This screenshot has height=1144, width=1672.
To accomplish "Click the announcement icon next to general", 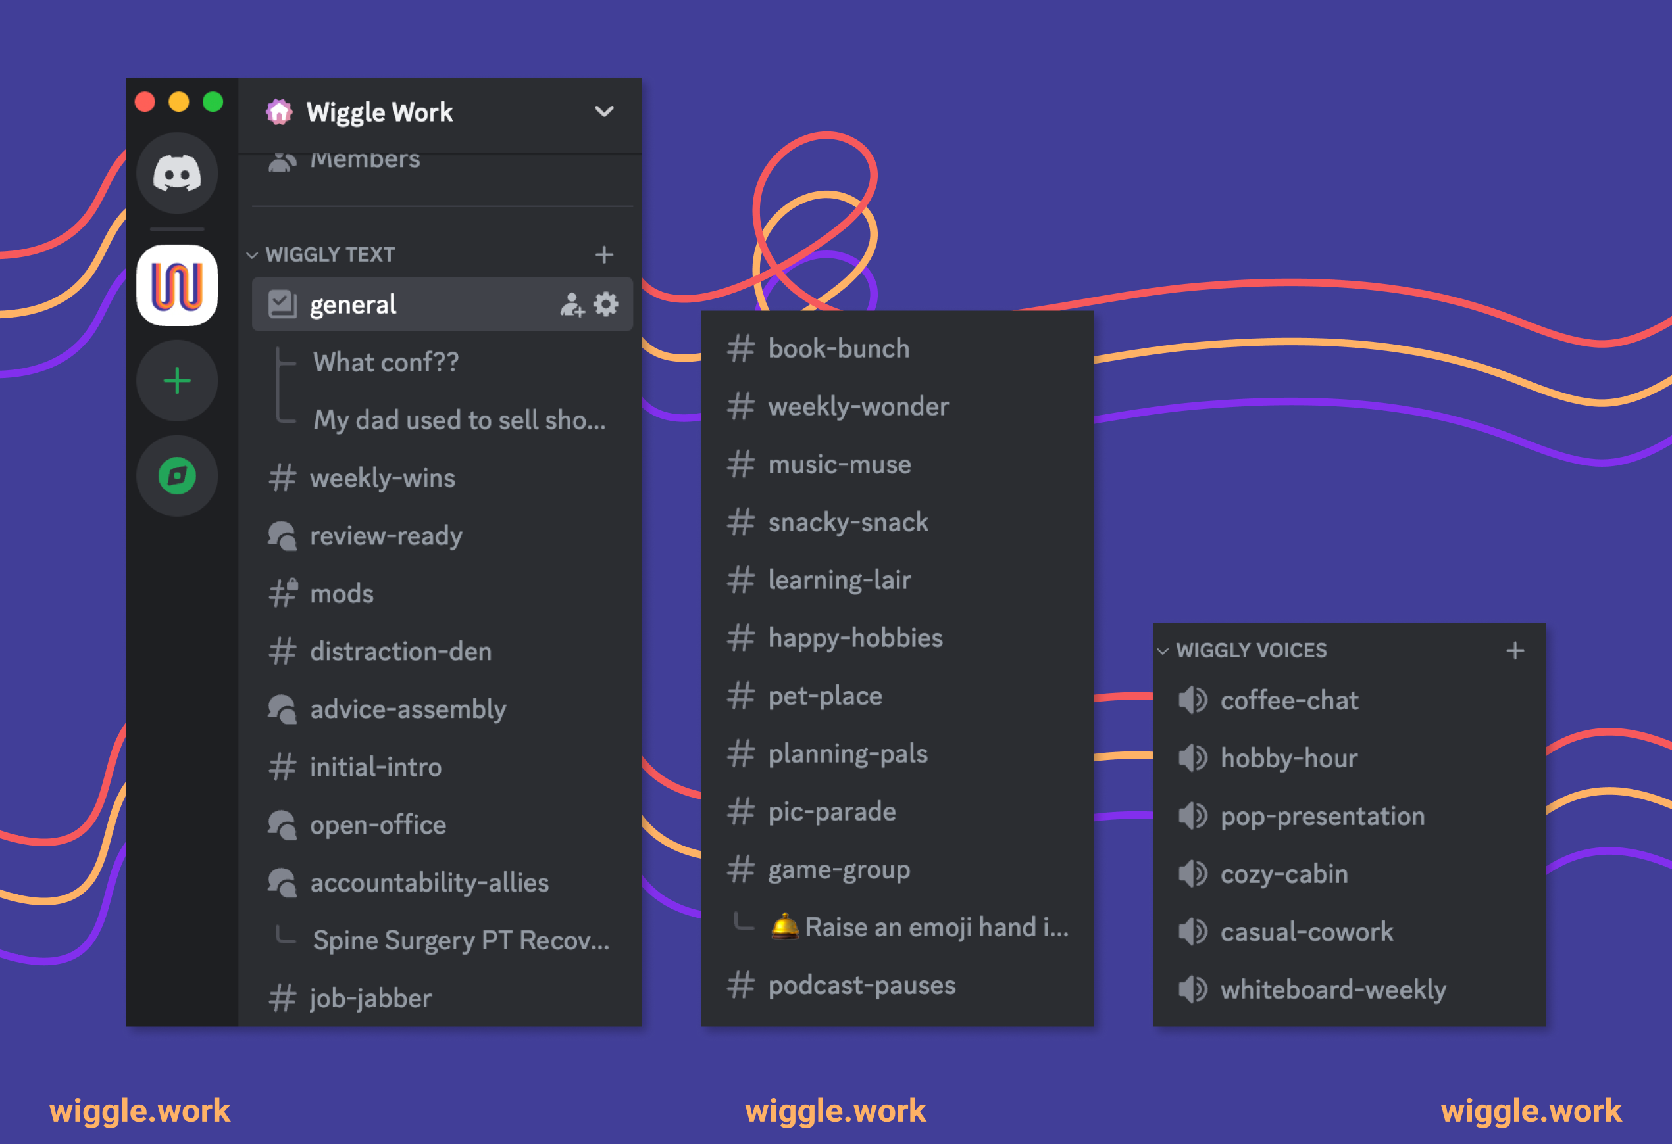I will [284, 304].
